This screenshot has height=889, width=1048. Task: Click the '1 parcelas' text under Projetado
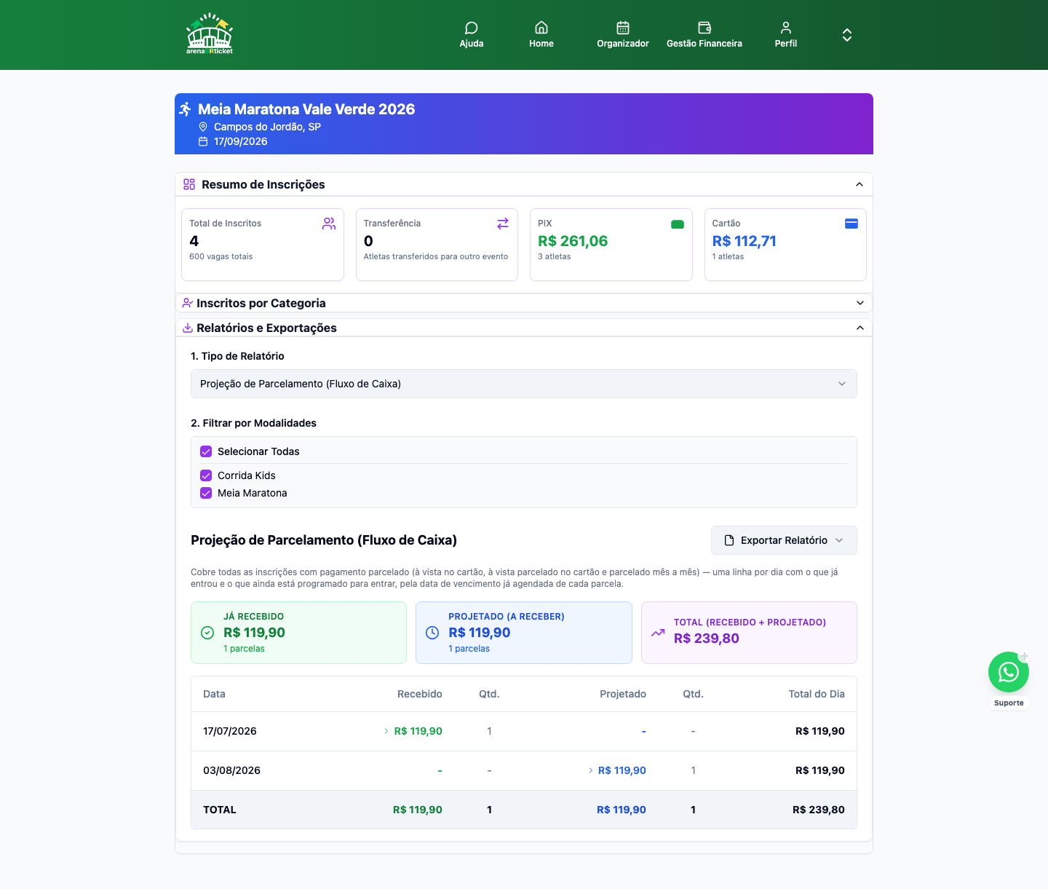469,649
